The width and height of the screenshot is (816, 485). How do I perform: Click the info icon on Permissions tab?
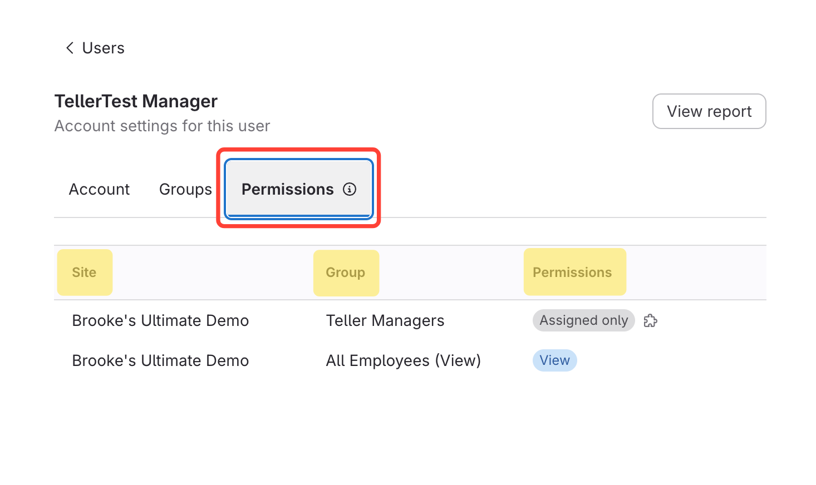350,189
